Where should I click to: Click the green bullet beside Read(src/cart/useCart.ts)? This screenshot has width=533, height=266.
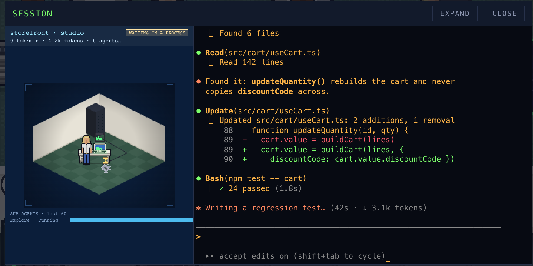[x=198, y=53]
